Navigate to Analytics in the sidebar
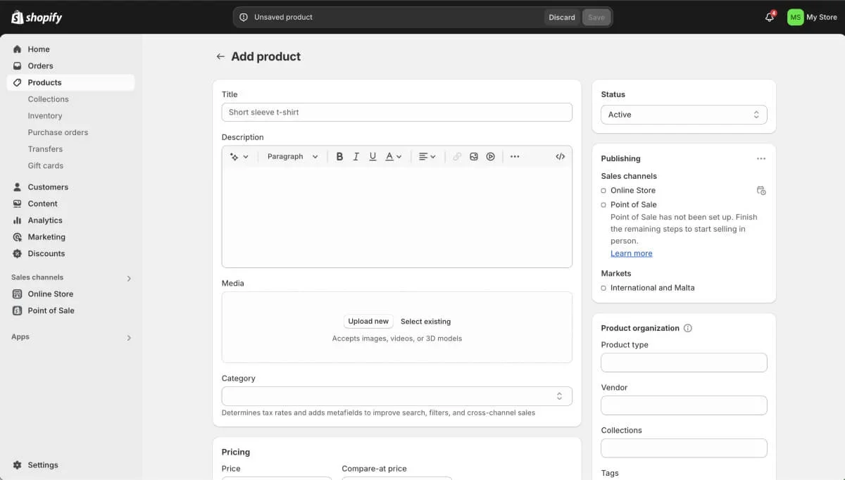This screenshot has height=480, width=845. [x=46, y=220]
